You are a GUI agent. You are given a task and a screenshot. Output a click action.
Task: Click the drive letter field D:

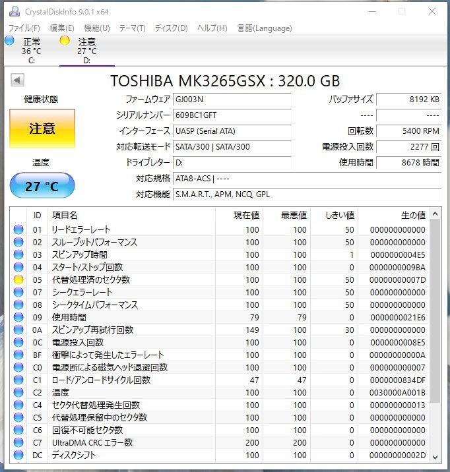click(232, 163)
